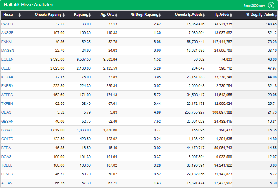Open PASEU stock link
The width and height of the screenshot is (278, 188).
(7, 24)
